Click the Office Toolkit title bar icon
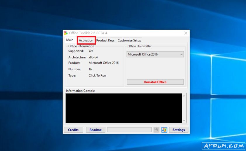Viewport: 246px width, 151px height. [66, 33]
